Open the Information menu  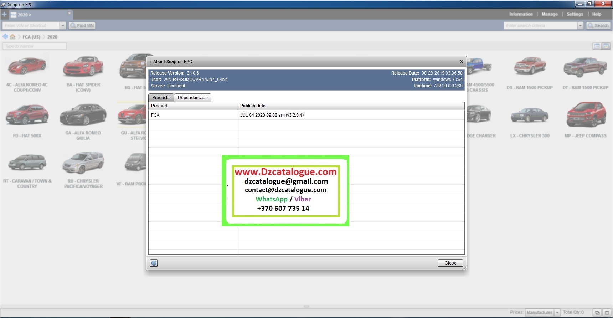[521, 14]
